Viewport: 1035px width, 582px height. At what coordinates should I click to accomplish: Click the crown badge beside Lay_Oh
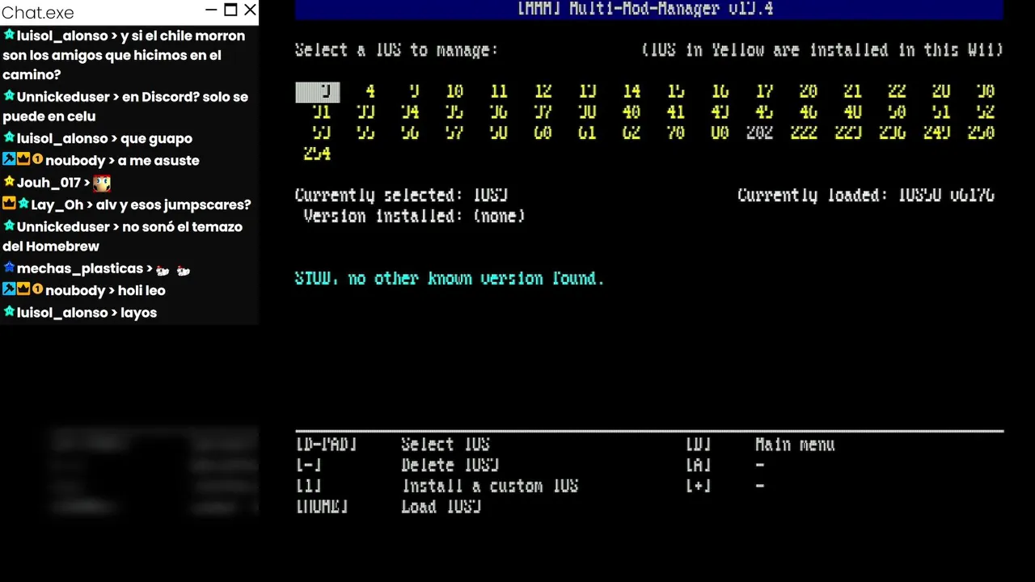(x=9, y=204)
